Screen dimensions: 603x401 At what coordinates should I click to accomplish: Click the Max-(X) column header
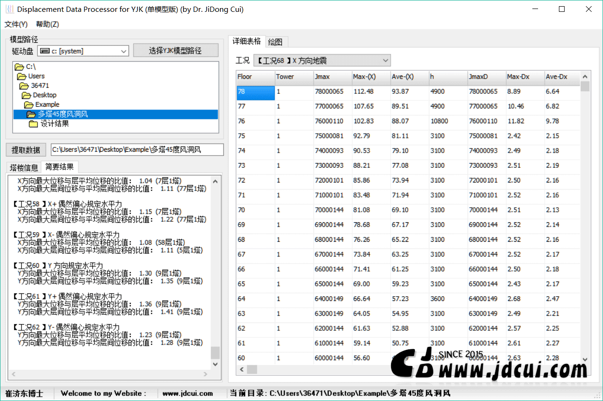[371, 77]
